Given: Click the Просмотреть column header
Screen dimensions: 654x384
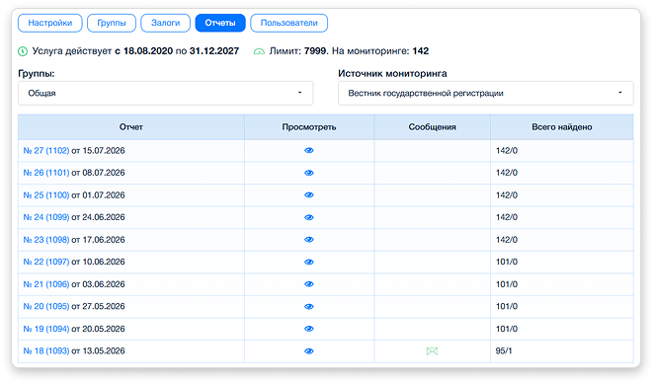Looking at the screenshot, I should pos(309,127).
